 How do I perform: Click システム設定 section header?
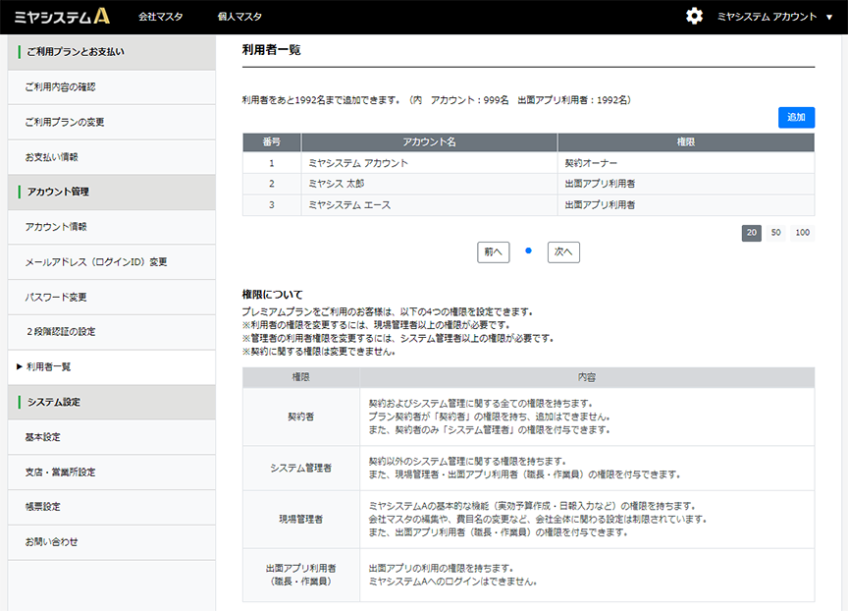tap(112, 402)
